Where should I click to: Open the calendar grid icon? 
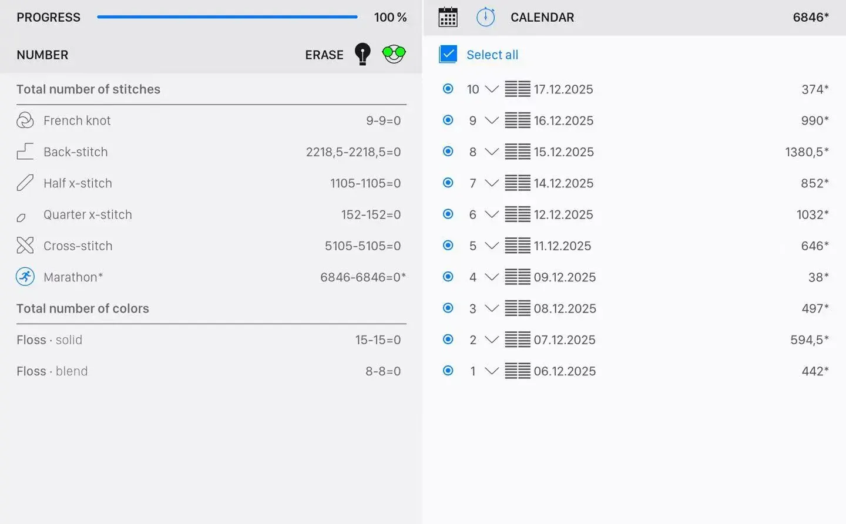[448, 17]
